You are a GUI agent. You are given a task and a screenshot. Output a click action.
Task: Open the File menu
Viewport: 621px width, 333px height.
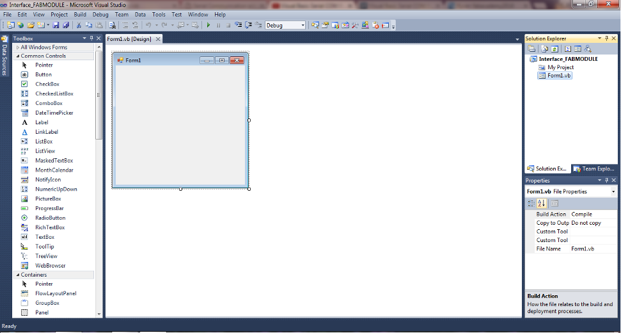click(7, 14)
